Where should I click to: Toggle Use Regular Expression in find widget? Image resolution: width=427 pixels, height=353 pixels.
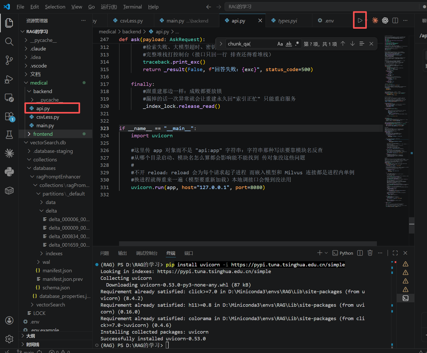pos(297,44)
